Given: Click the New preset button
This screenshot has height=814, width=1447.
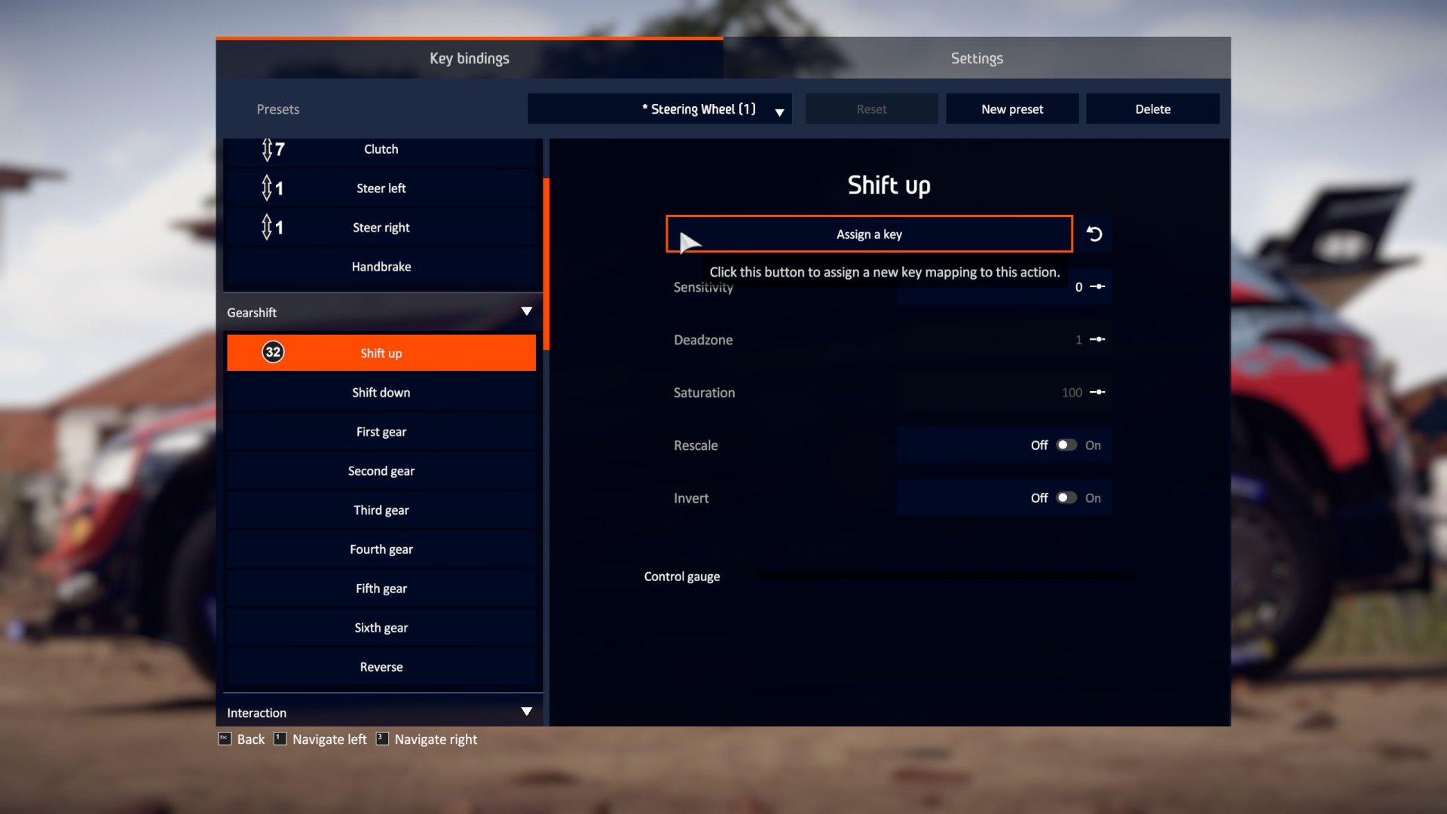Looking at the screenshot, I should coord(1011,109).
